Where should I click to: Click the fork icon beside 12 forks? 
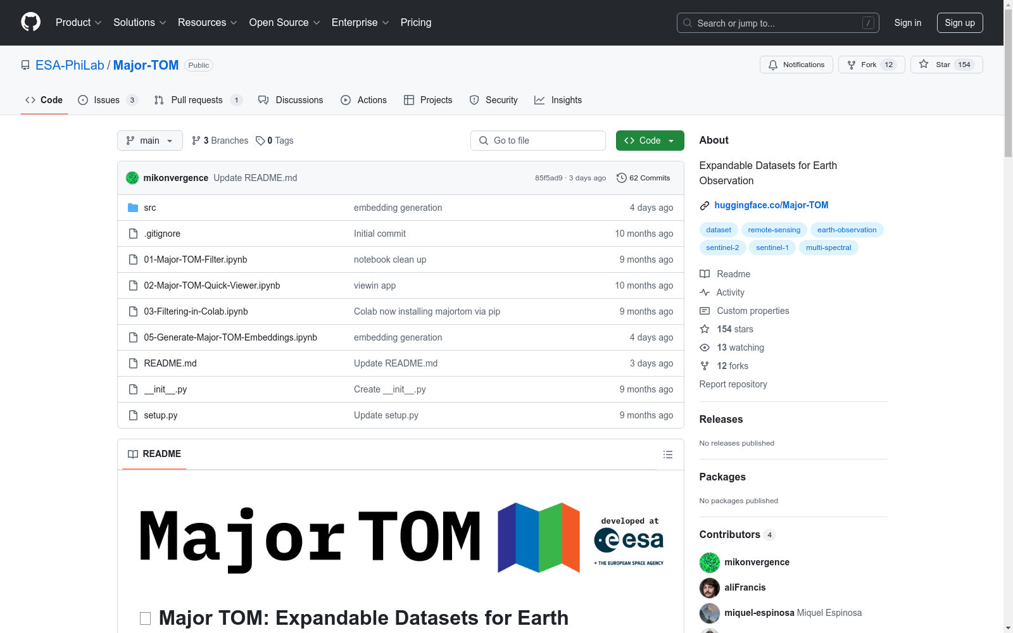pyautogui.click(x=705, y=366)
